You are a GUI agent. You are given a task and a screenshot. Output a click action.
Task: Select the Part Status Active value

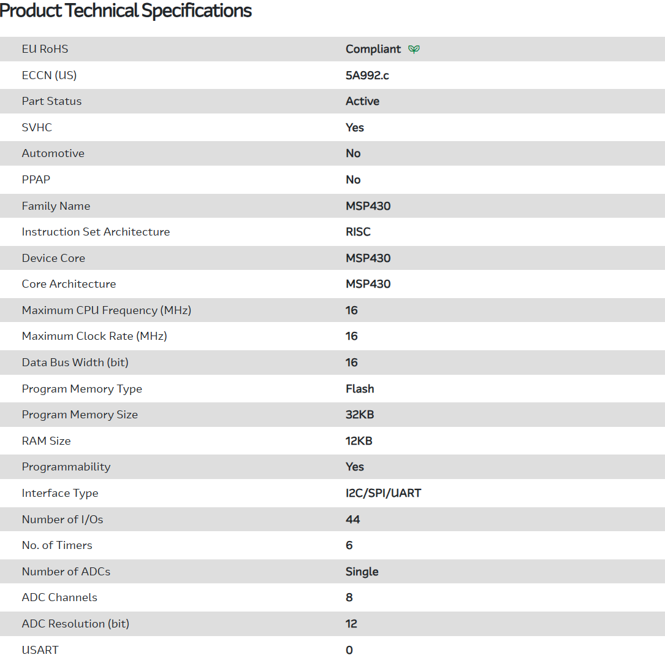362,101
